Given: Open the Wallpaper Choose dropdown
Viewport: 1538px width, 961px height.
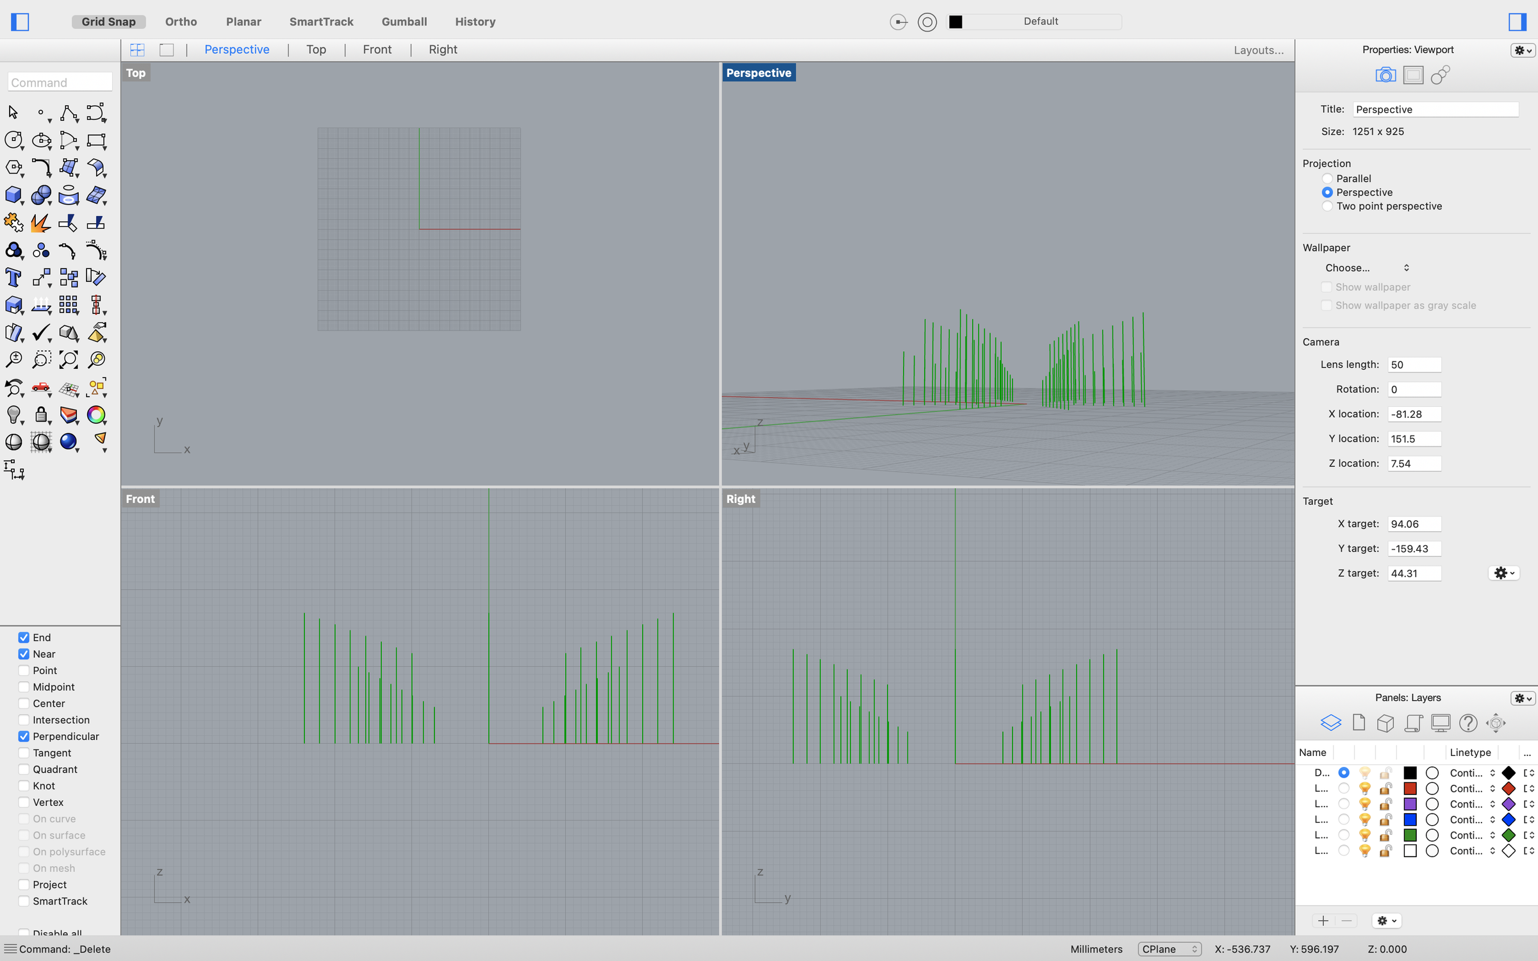Looking at the screenshot, I should (x=1366, y=268).
